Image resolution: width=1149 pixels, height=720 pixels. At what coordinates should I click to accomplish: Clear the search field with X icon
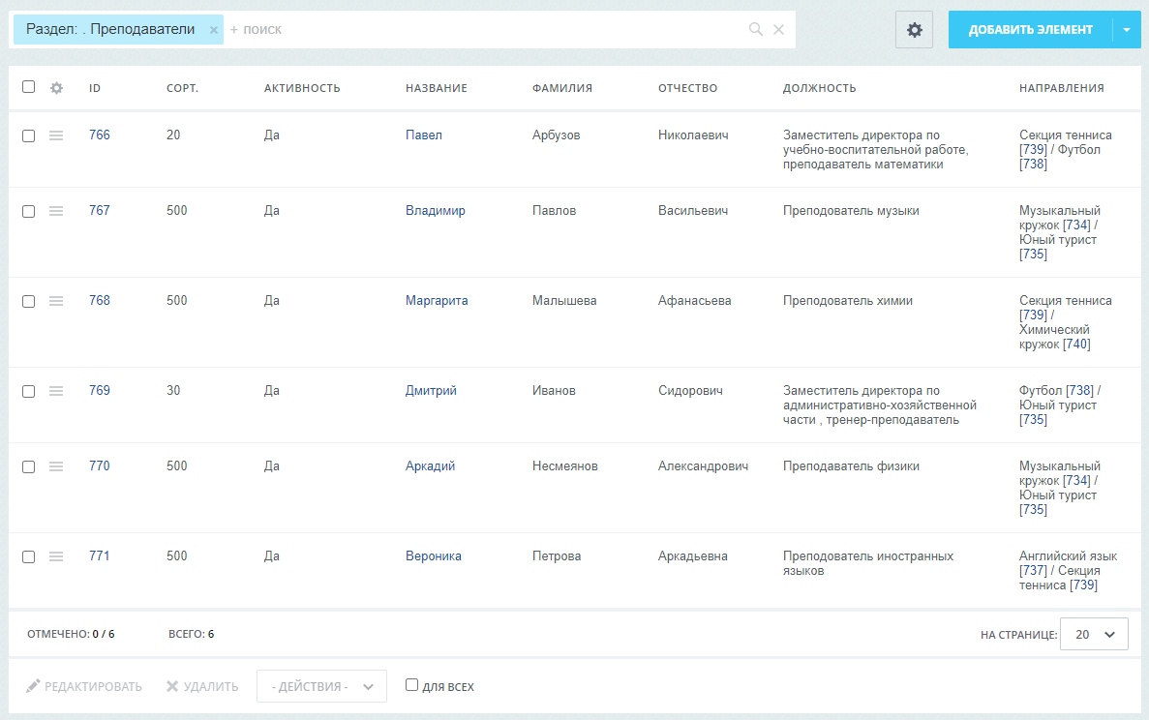779,29
